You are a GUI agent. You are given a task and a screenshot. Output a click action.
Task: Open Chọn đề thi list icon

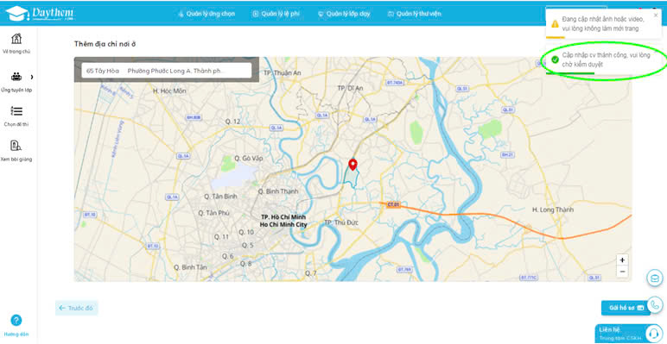coord(16,111)
